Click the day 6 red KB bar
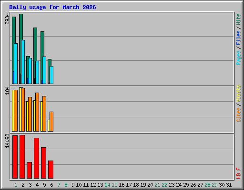Screen dimensions: 244x190 [x=51, y=170]
